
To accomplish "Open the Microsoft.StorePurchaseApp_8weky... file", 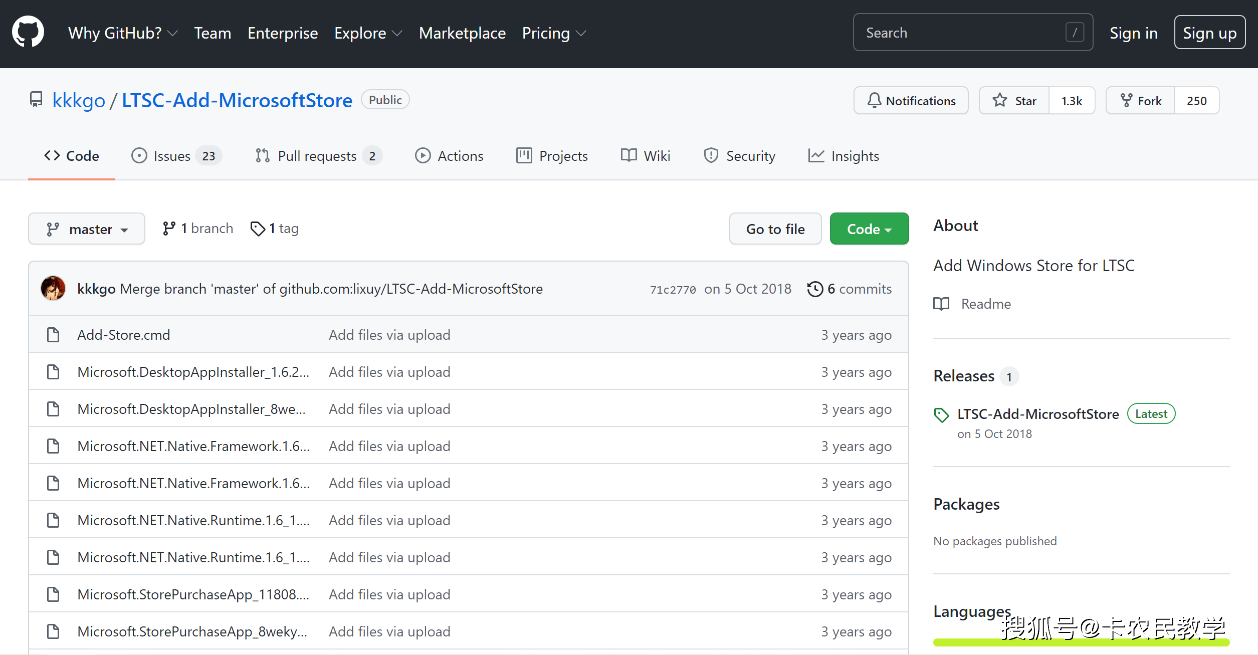I will 192,631.
